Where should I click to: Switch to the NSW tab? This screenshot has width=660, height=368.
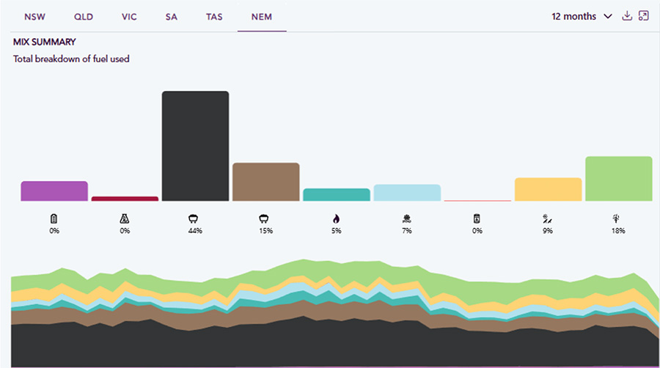coord(34,17)
